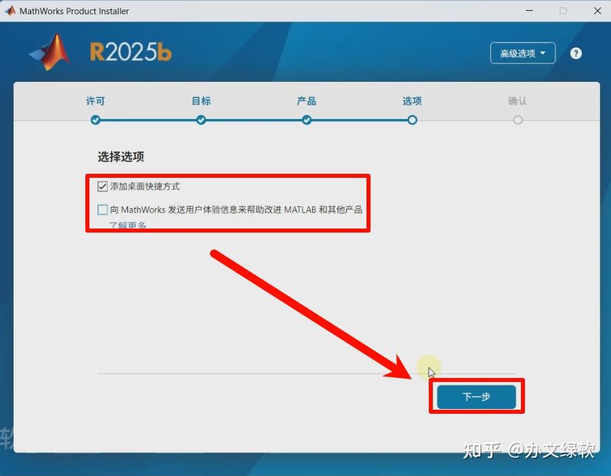Minimize the installer window
This screenshot has width=611, height=476.
529,11
